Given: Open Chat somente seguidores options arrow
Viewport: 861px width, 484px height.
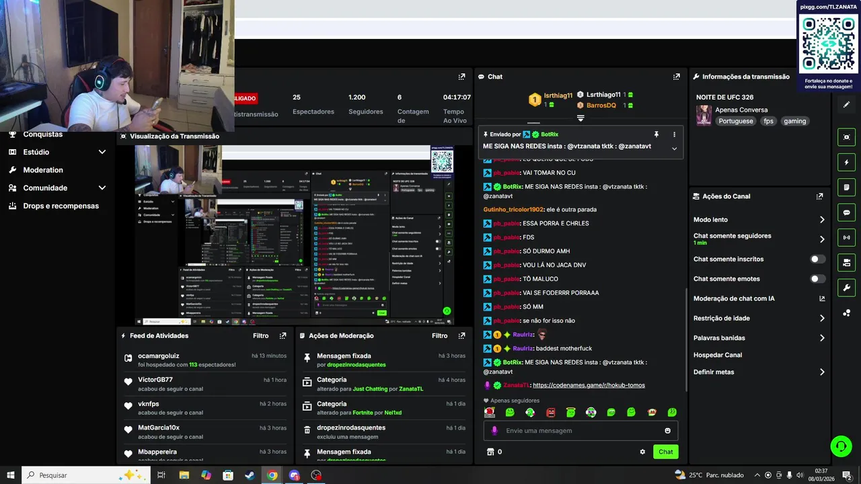Looking at the screenshot, I should [822, 239].
